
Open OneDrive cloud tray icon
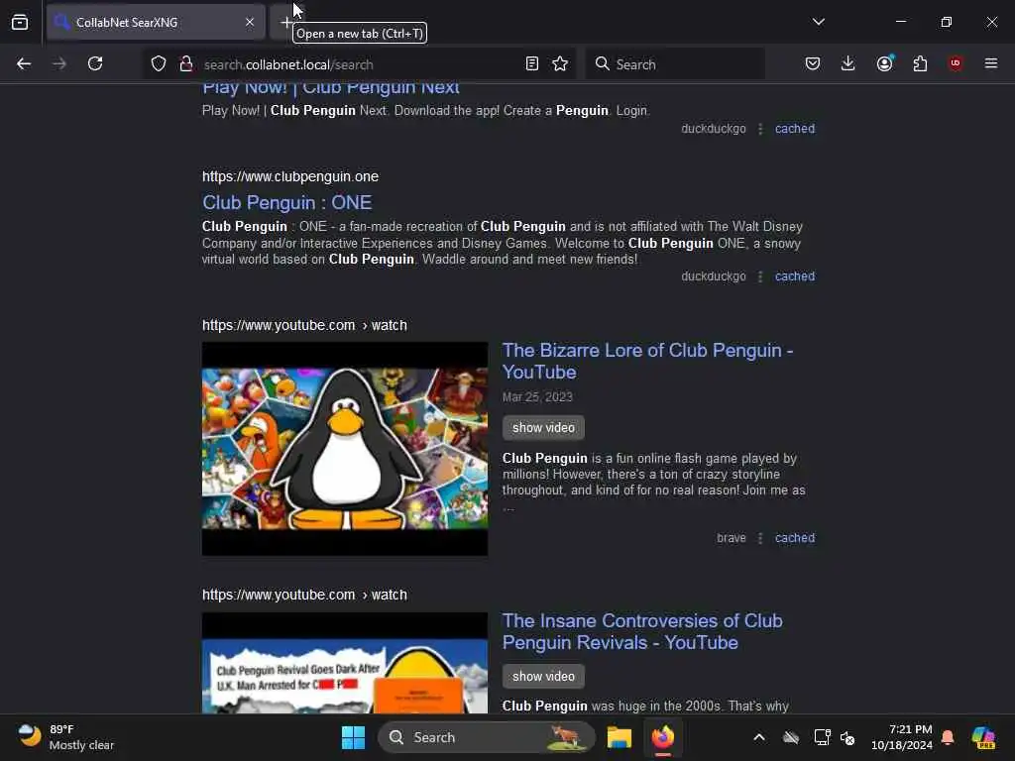click(791, 737)
